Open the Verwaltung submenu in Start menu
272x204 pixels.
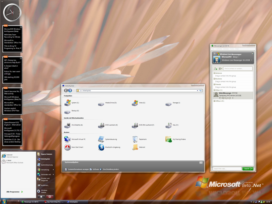[45, 169]
